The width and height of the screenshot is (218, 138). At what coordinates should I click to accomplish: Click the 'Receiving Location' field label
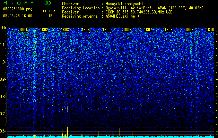[81, 8]
